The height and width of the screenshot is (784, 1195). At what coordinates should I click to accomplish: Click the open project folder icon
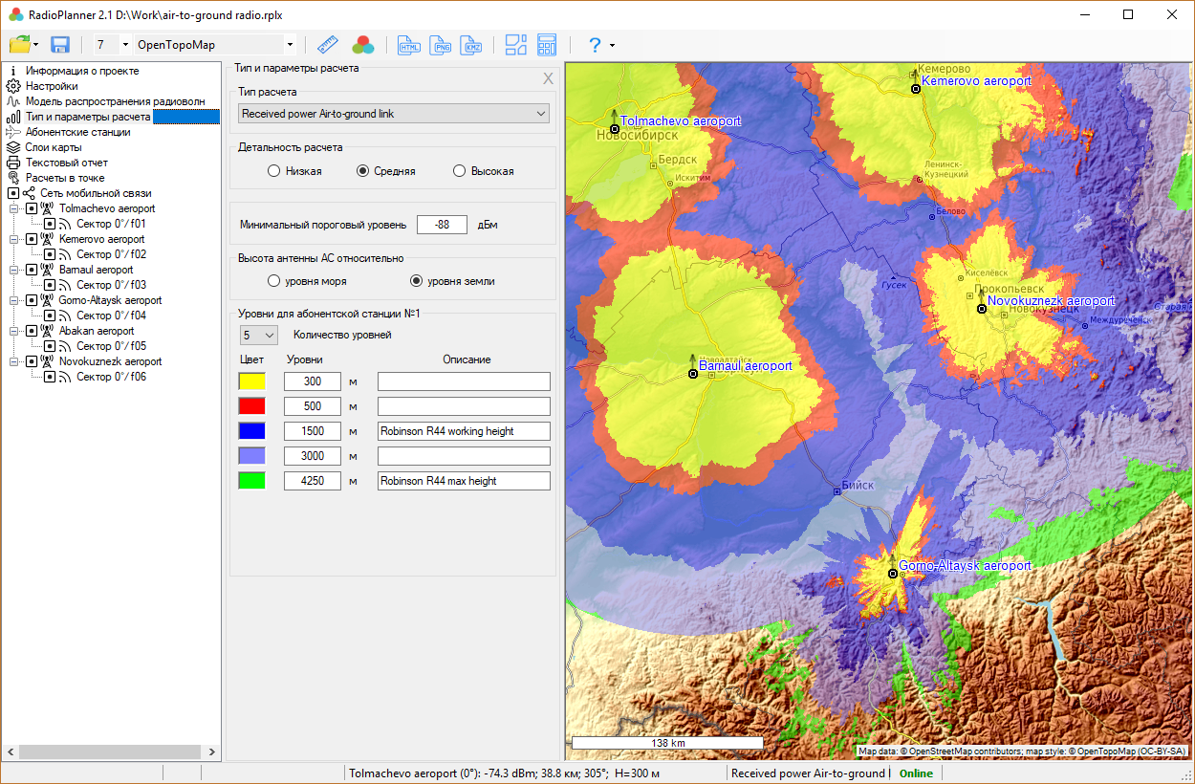[x=19, y=45]
